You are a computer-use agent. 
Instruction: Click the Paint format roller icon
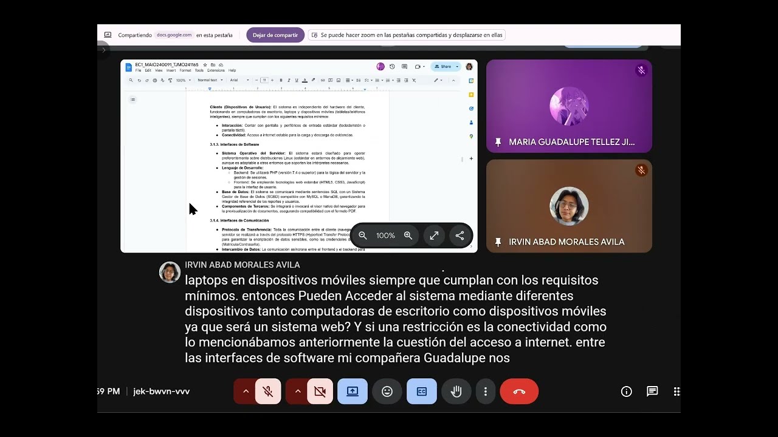[170, 80]
